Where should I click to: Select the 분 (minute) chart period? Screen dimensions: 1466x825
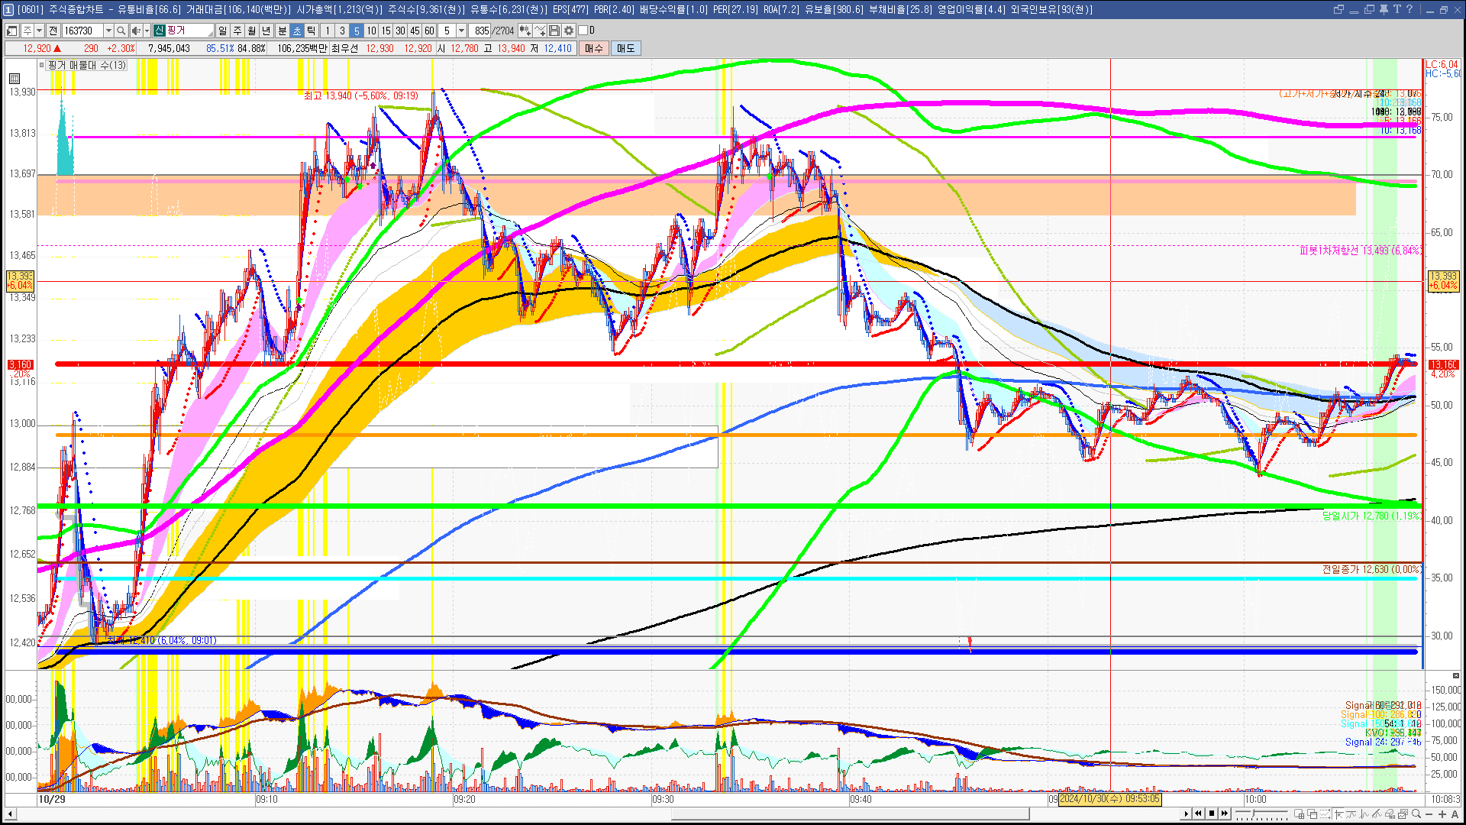[x=282, y=31]
